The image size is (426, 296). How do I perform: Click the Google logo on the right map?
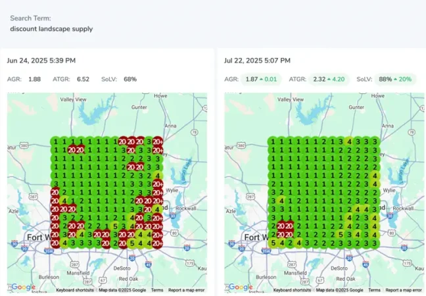tap(239, 287)
